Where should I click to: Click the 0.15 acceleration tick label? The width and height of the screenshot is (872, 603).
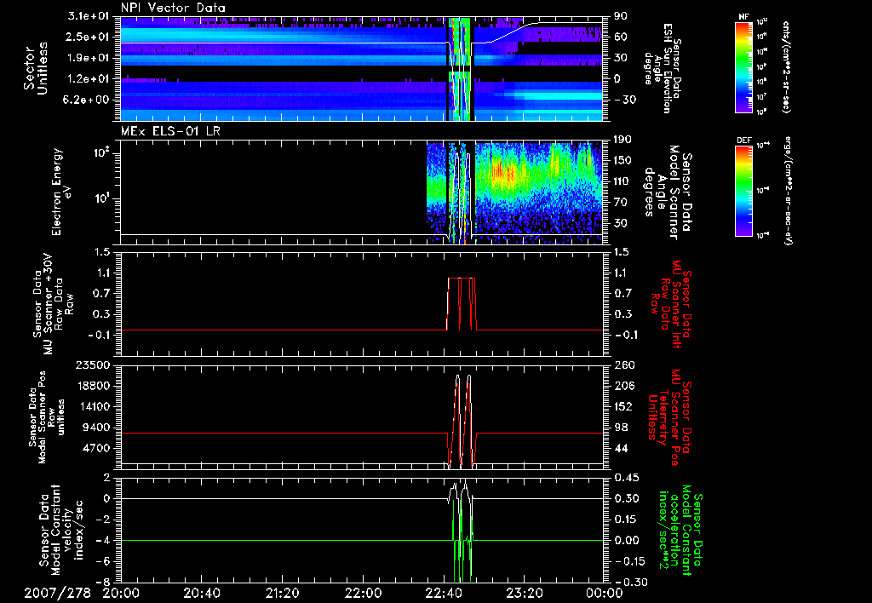click(624, 520)
